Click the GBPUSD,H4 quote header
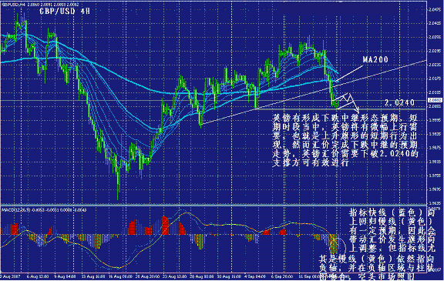This screenshot has width=444, height=281. (x=41, y=5)
